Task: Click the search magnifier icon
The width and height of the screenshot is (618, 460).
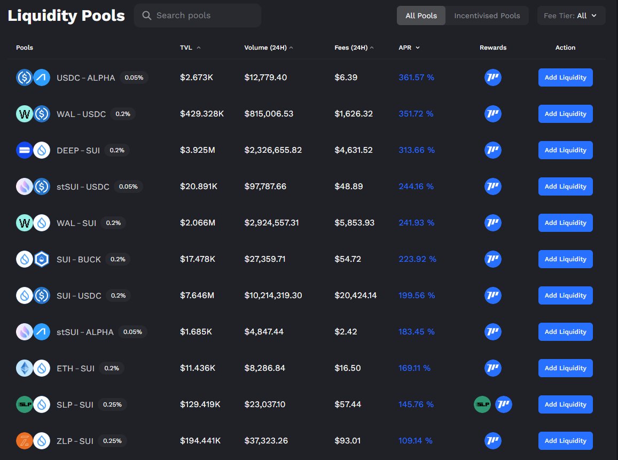Action: point(146,15)
